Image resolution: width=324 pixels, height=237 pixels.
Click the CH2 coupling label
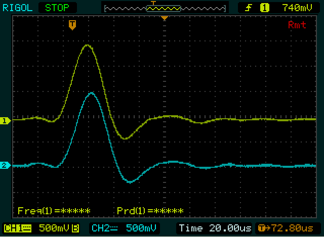tap(105, 228)
